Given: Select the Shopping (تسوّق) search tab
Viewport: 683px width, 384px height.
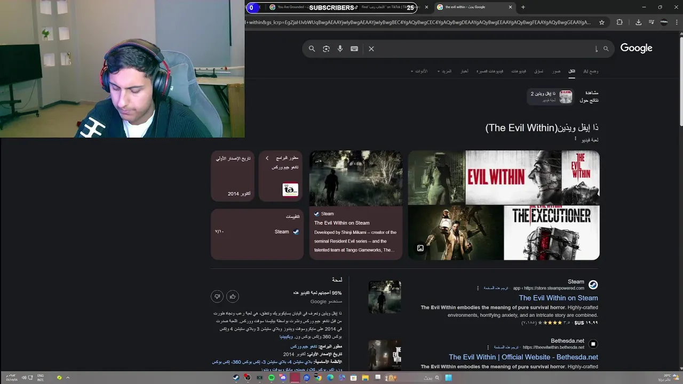Looking at the screenshot, I should [x=539, y=71].
